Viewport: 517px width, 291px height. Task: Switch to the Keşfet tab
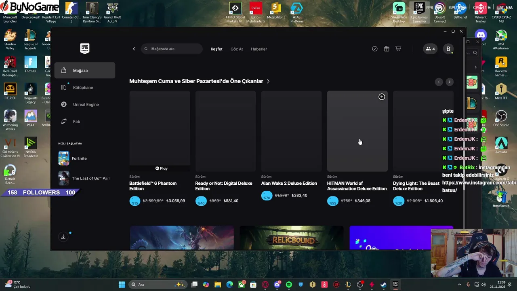pos(216,49)
